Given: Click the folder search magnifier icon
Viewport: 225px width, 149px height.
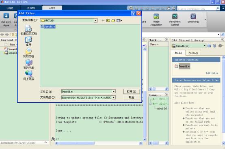Looking at the screenshot, I should pos(223,35).
